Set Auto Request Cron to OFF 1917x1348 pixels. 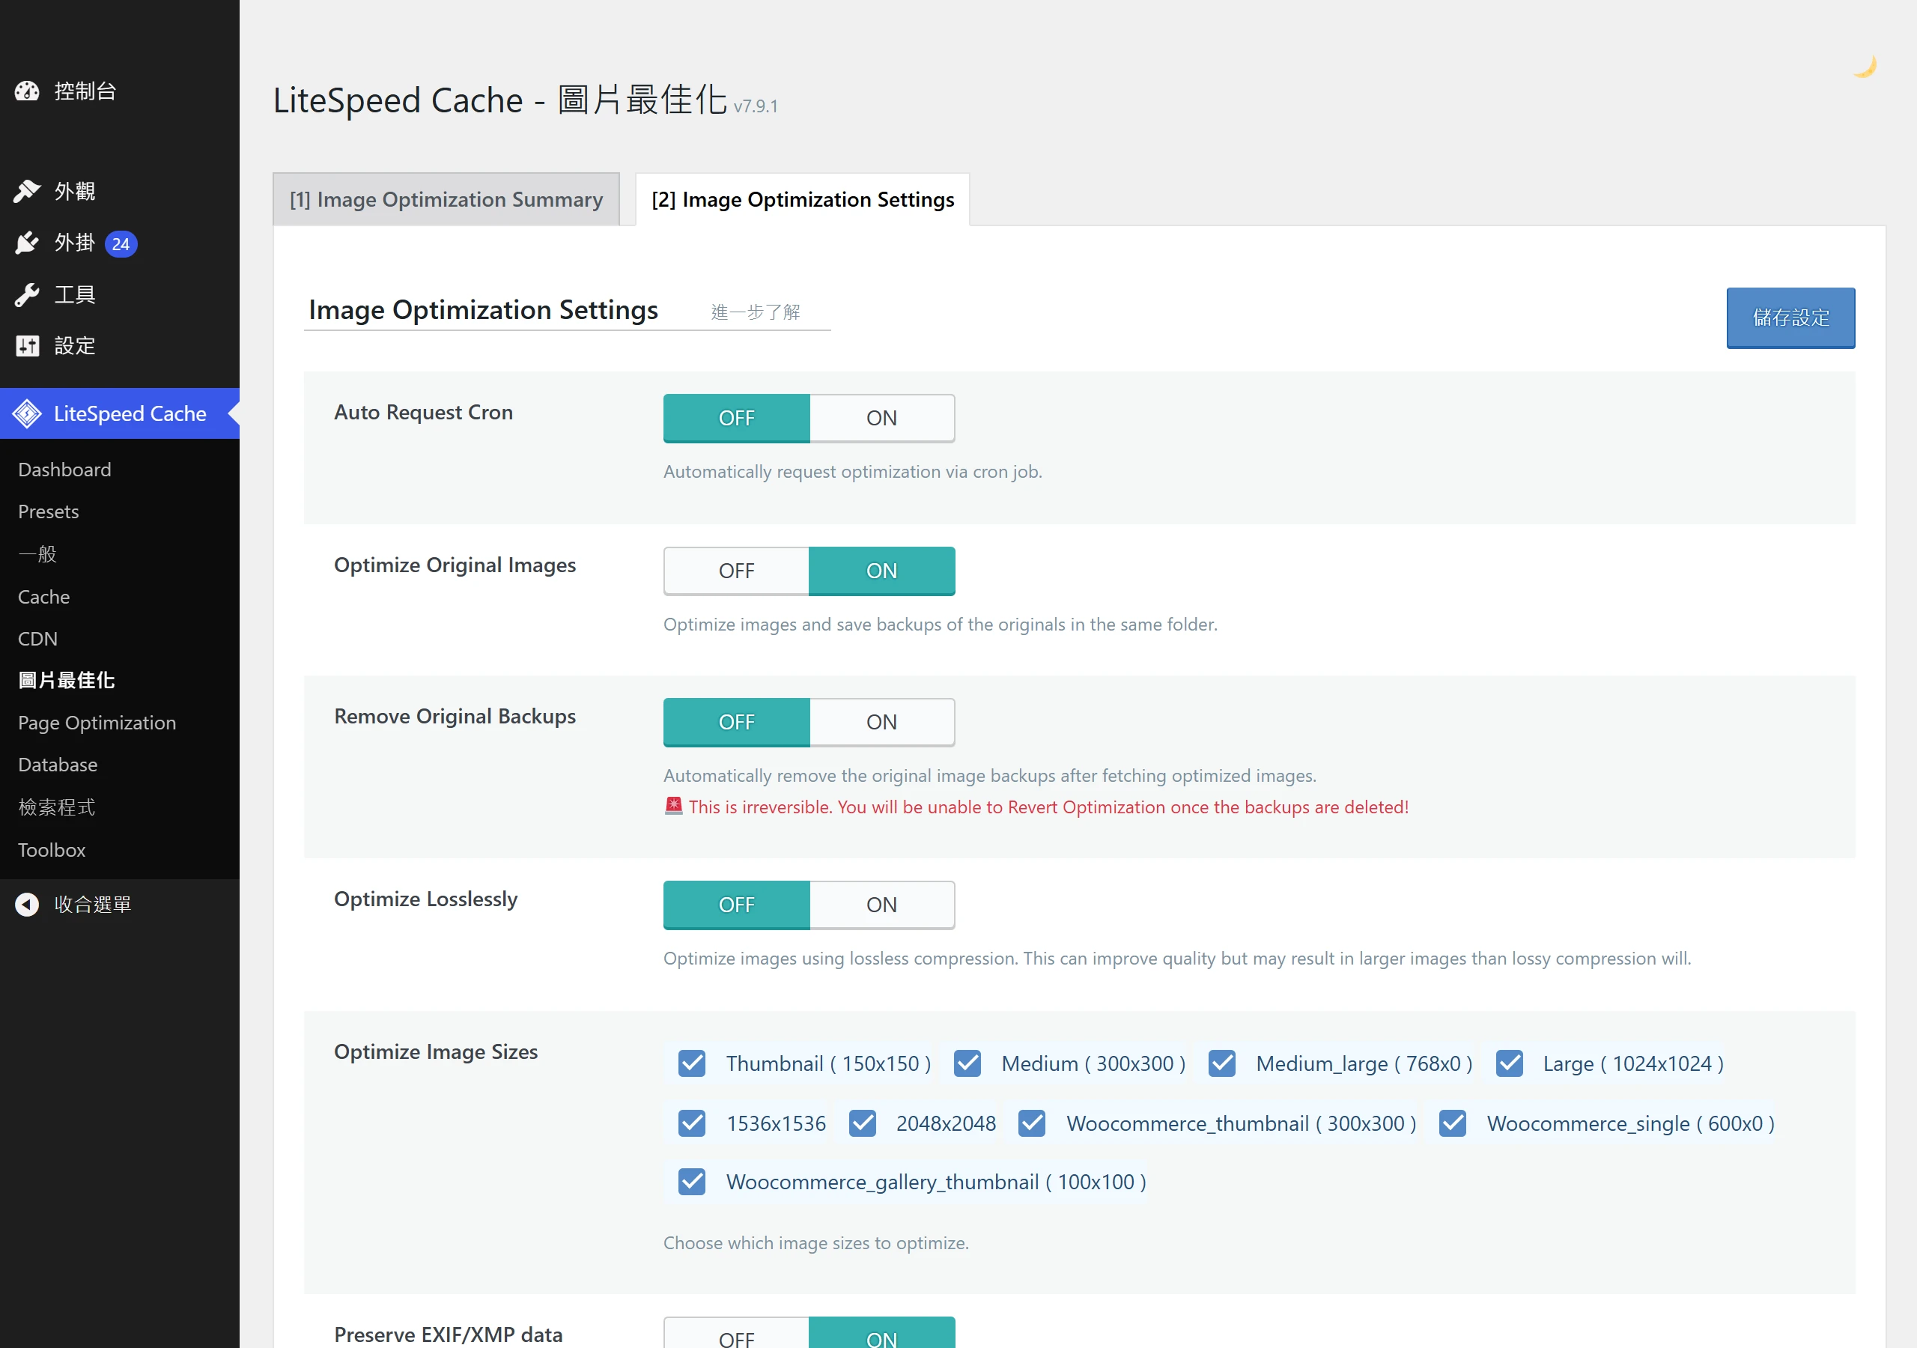pyautogui.click(x=736, y=419)
